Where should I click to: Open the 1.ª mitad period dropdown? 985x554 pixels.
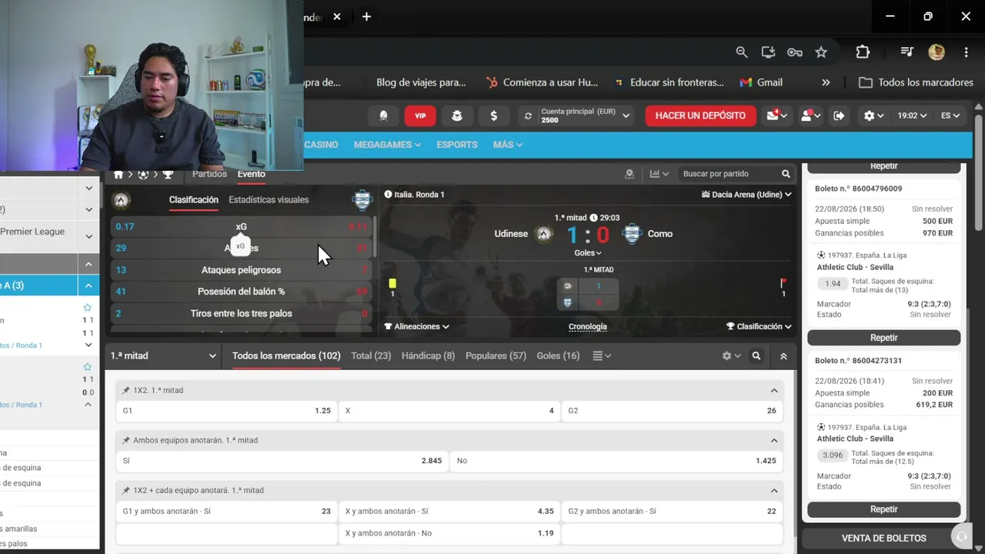[x=164, y=356]
